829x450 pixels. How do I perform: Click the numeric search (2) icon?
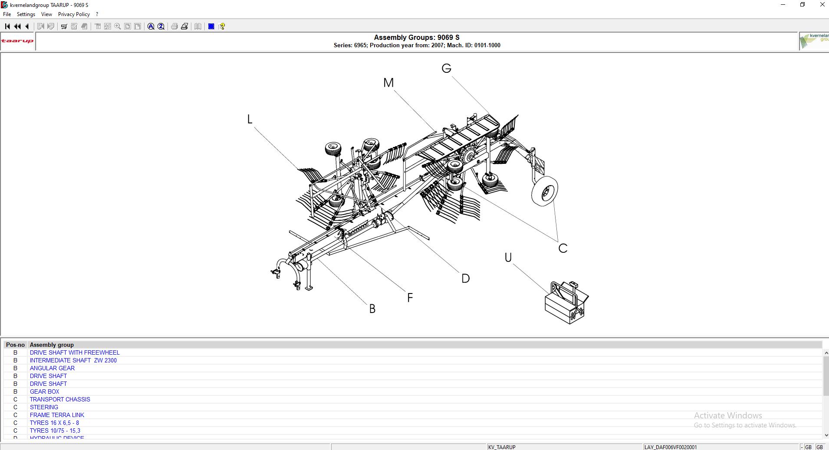161,26
